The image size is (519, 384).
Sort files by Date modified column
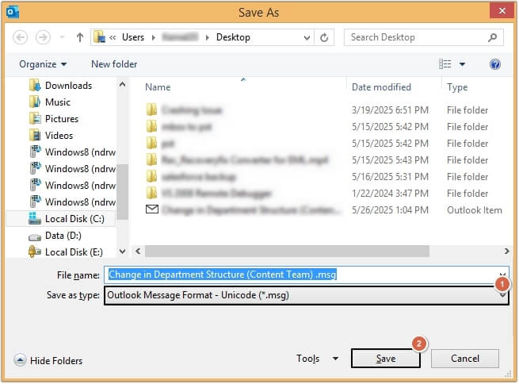click(x=381, y=87)
